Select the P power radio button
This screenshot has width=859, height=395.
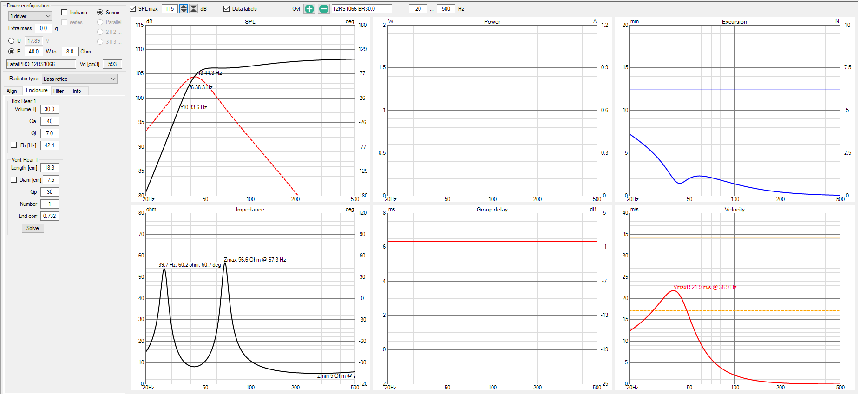(x=12, y=52)
